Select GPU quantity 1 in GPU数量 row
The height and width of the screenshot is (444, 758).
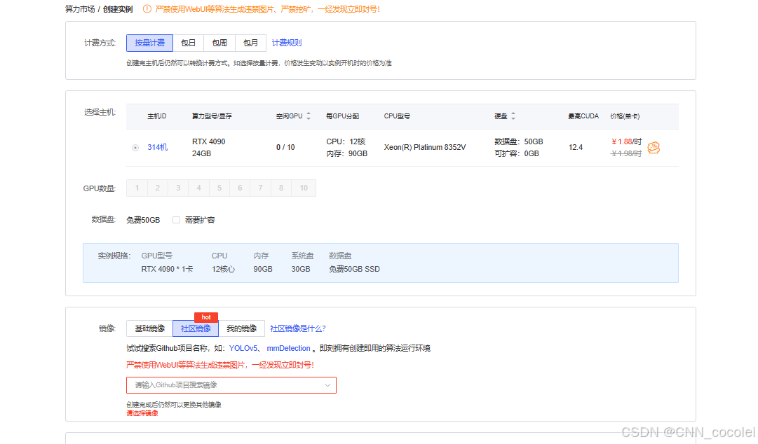(137, 188)
